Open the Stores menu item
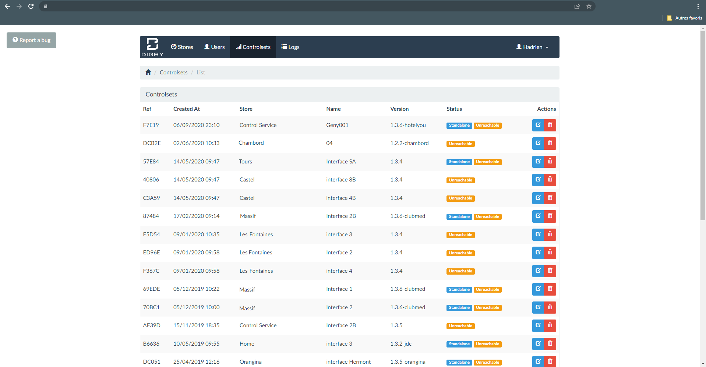Viewport: 706px width, 367px height. click(182, 47)
